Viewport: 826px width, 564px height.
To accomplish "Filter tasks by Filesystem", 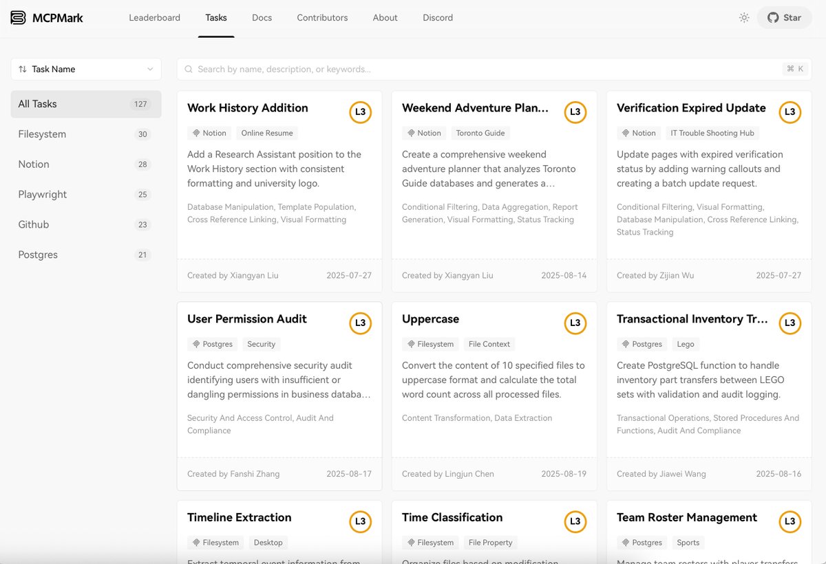I will point(86,134).
